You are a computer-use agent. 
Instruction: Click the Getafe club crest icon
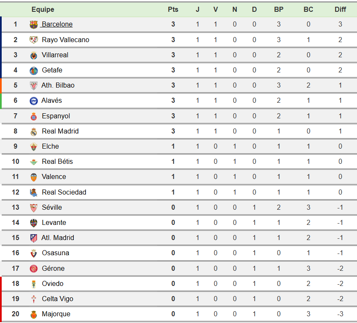point(34,70)
